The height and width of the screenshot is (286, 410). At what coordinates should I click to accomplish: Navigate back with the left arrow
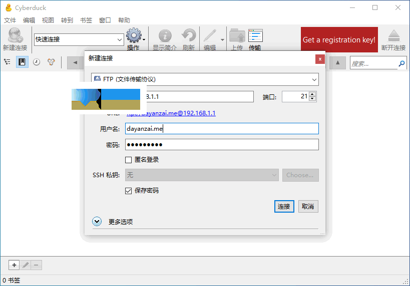(x=75, y=62)
